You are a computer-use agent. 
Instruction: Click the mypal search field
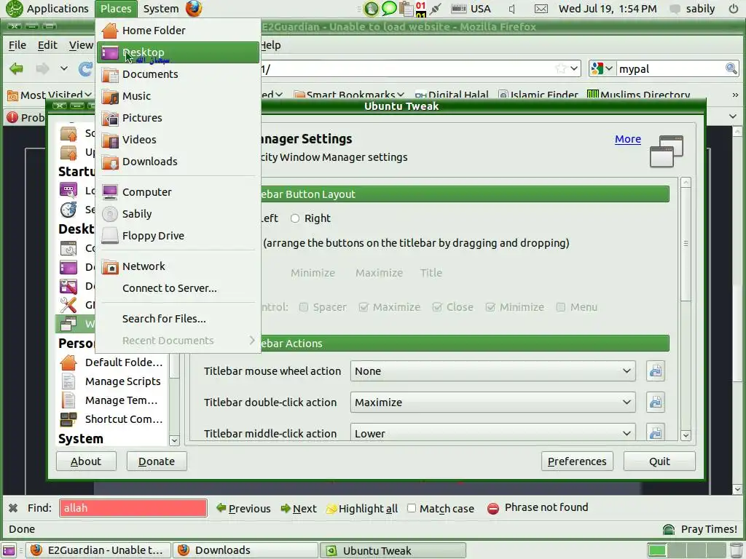(670, 69)
